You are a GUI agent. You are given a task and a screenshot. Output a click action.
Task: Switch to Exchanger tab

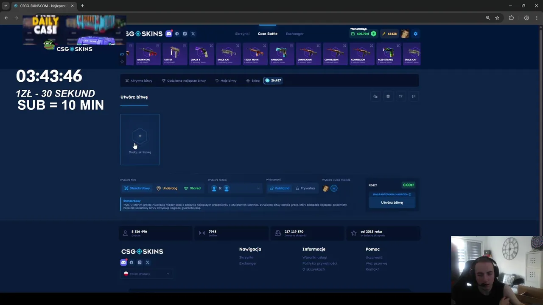(294, 33)
